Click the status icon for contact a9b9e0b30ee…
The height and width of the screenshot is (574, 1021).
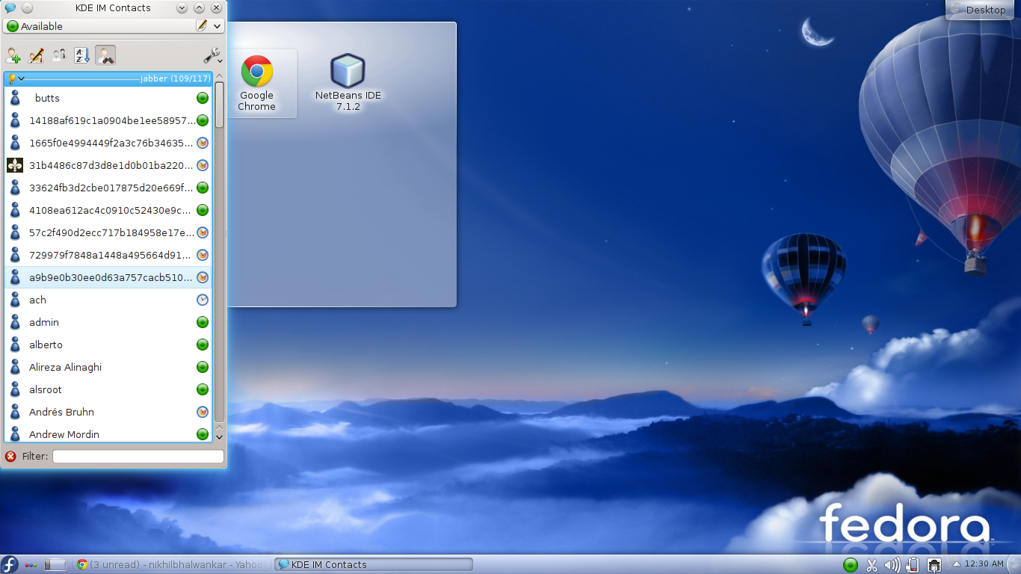click(202, 277)
